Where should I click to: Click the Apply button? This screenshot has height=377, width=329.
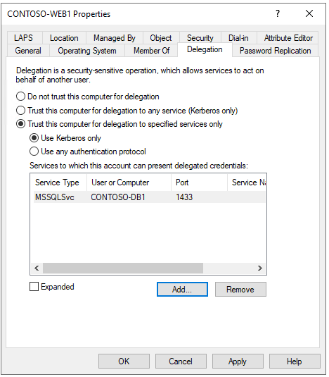(x=238, y=361)
